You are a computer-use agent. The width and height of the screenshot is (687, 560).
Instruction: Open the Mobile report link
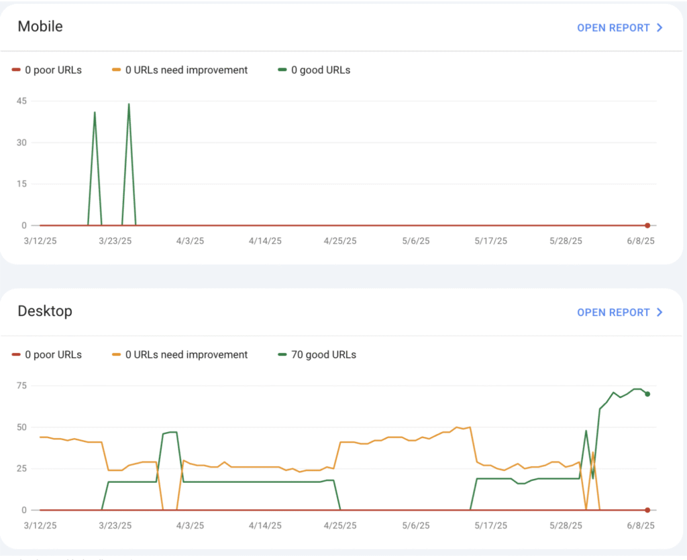coord(619,27)
